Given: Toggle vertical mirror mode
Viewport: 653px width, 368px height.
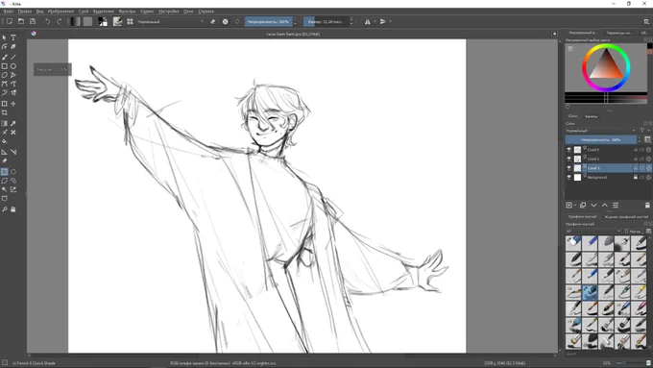Looking at the screenshot, I should click(x=383, y=21).
